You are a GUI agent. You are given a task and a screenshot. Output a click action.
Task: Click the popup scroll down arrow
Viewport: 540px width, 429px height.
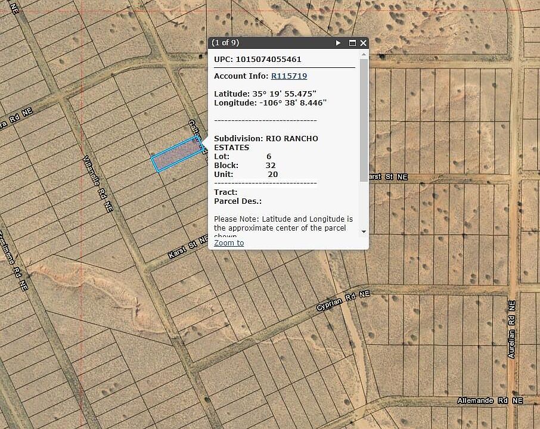364,232
